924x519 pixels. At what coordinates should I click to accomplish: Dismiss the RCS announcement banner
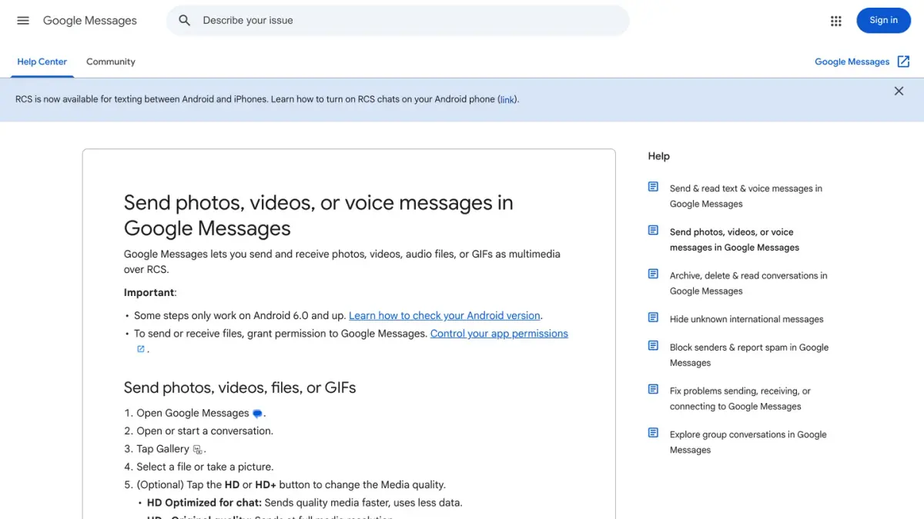point(899,91)
